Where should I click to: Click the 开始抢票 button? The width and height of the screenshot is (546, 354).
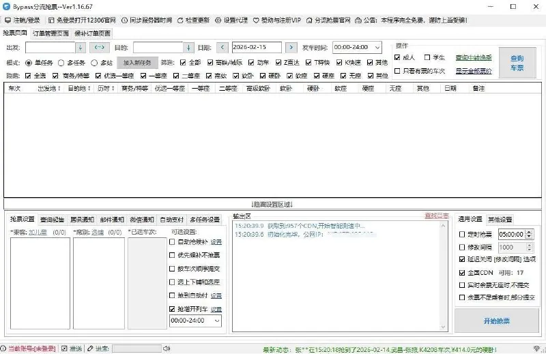(497, 321)
